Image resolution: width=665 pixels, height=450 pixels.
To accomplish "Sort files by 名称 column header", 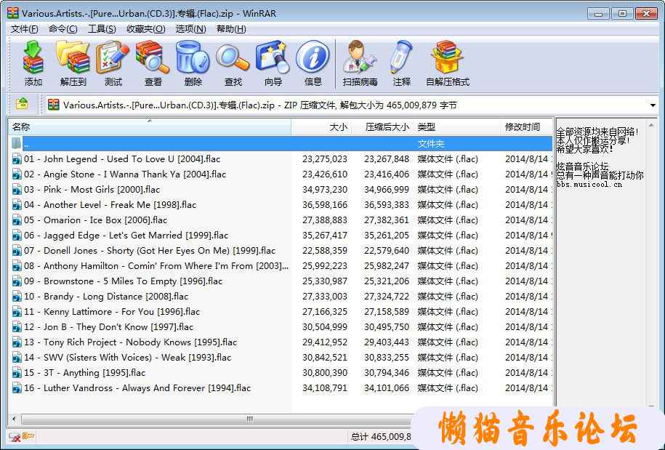I will click(150, 126).
